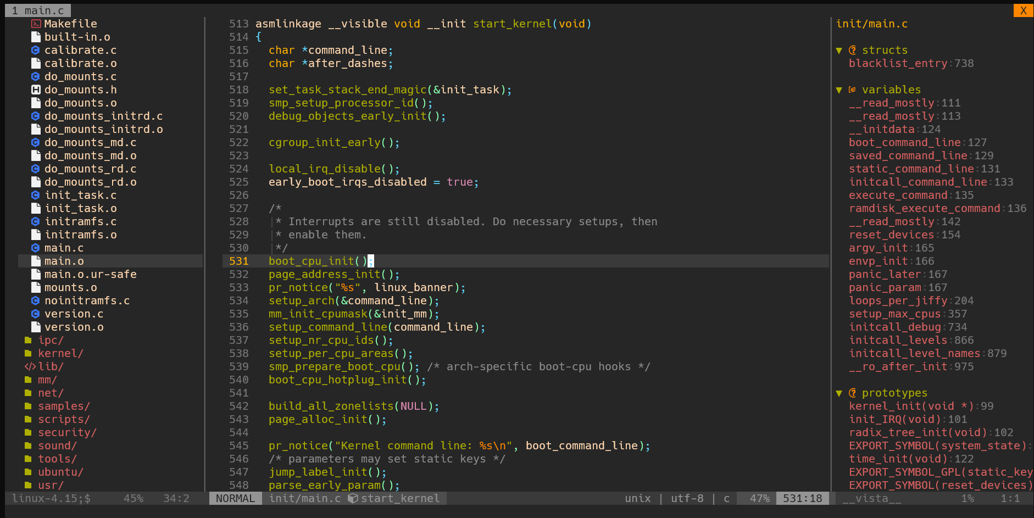1034x518 pixels.
Task: Expand the mm/ directory
Action: tap(47, 380)
